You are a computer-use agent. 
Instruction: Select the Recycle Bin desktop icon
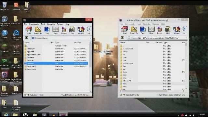[x=5, y=6]
